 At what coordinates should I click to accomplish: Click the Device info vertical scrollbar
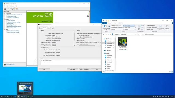point(74,39)
